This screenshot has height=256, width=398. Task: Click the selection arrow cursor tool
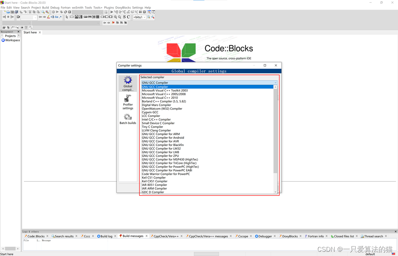(67, 17)
